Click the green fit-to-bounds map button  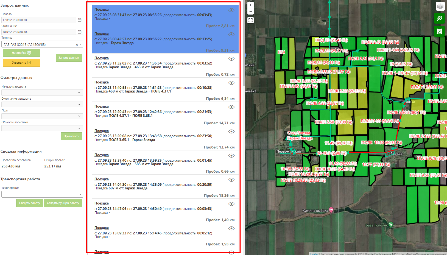(x=439, y=31)
